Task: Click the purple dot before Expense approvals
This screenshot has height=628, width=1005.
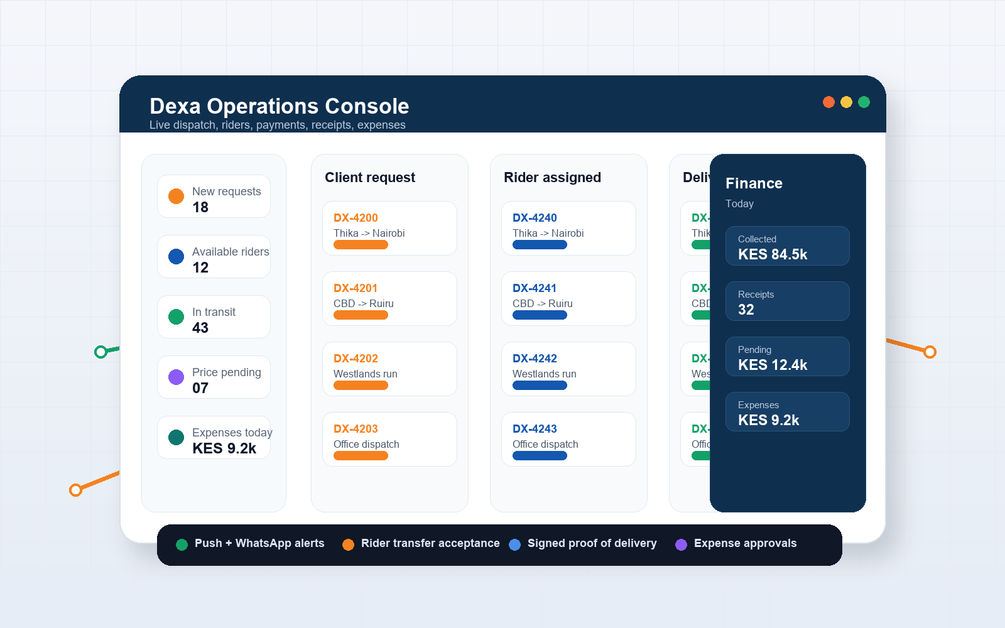Action: click(681, 544)
